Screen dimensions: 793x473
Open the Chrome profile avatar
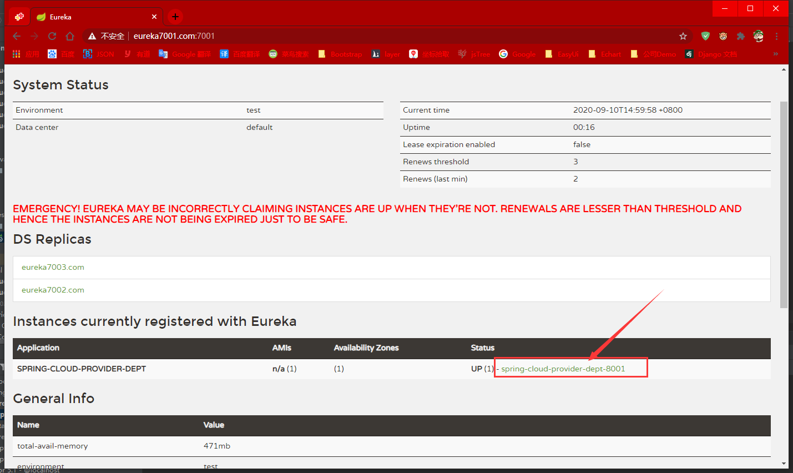point(758,36)
